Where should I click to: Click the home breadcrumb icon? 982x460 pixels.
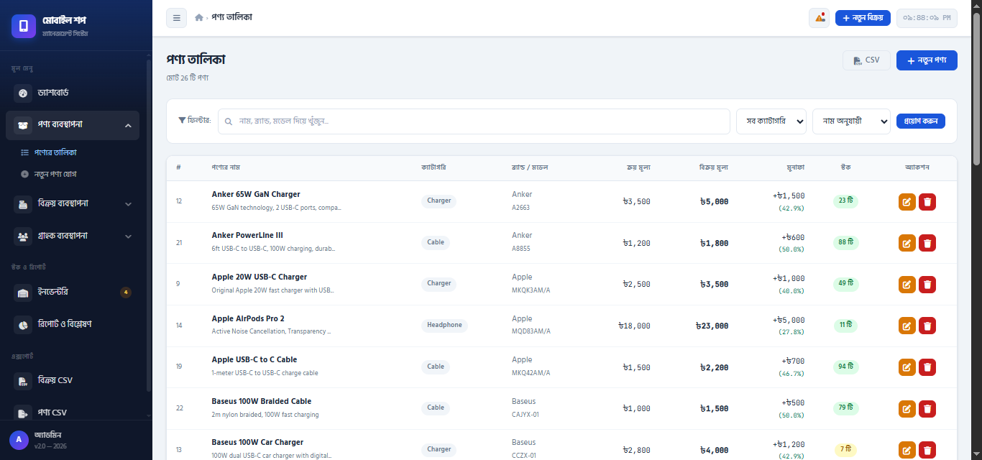(199, 18)
